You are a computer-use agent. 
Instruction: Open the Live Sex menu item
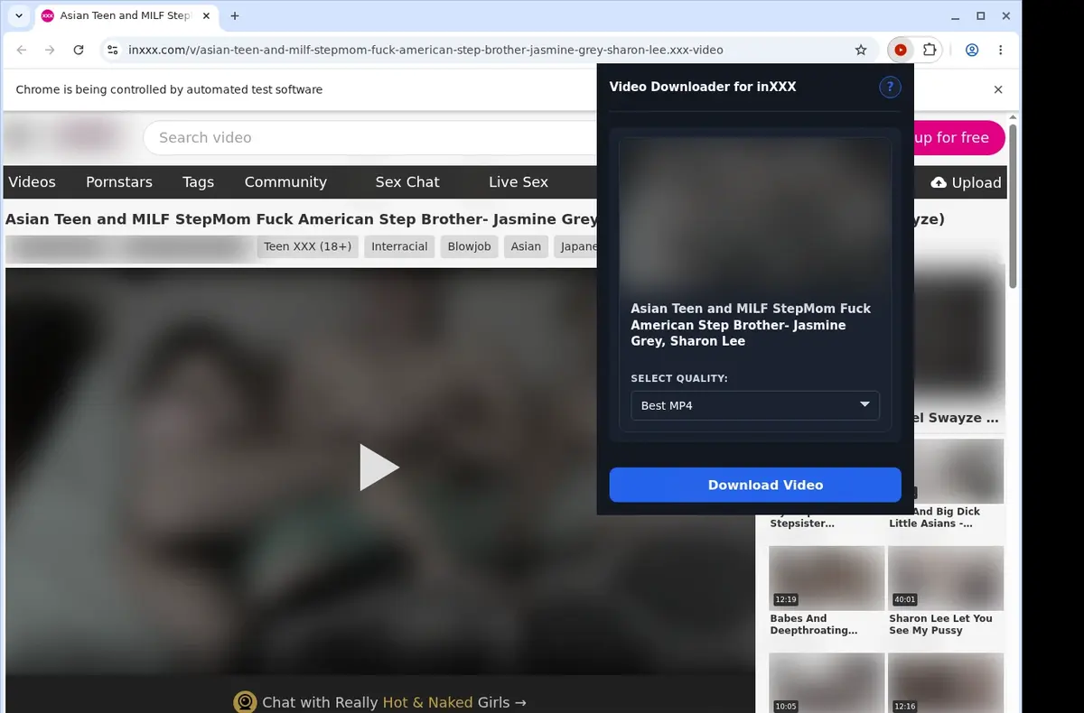(519, 182)
